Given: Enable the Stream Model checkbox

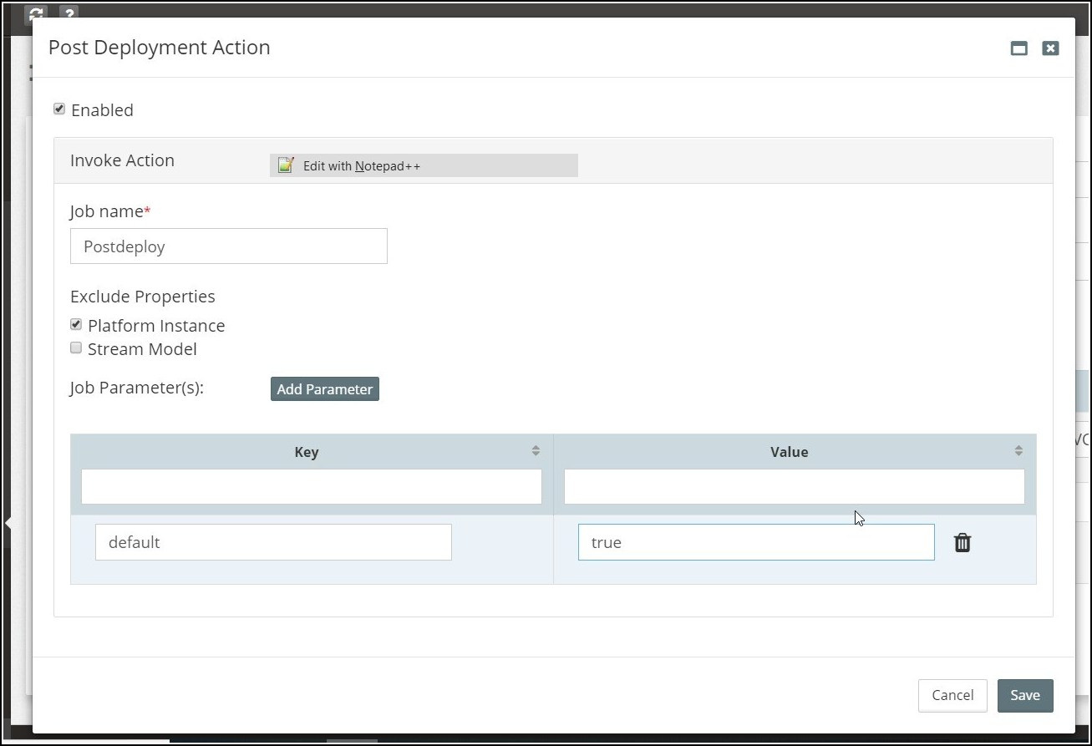Looking at the screenshot, I should point(76,348).
